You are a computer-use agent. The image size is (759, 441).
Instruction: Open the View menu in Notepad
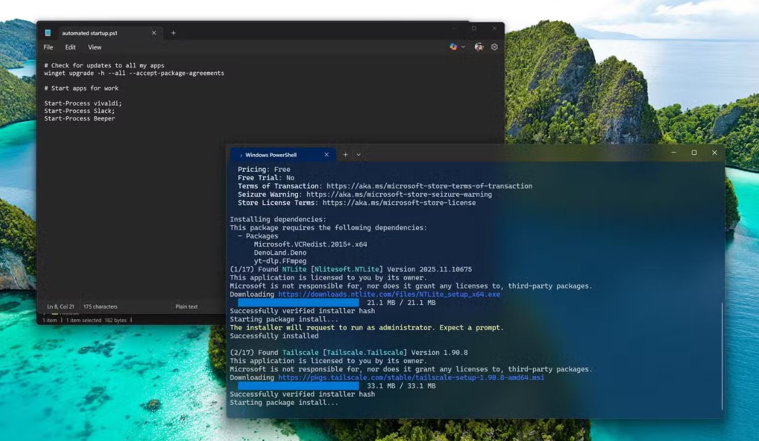coord(94,47)
